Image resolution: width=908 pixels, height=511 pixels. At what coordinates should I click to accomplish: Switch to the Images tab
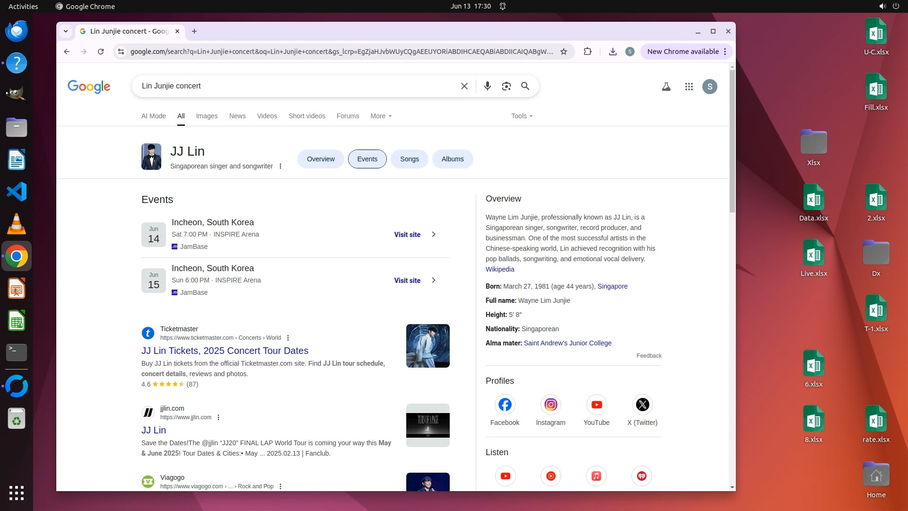pyautogui.click(x=207, y=116)
